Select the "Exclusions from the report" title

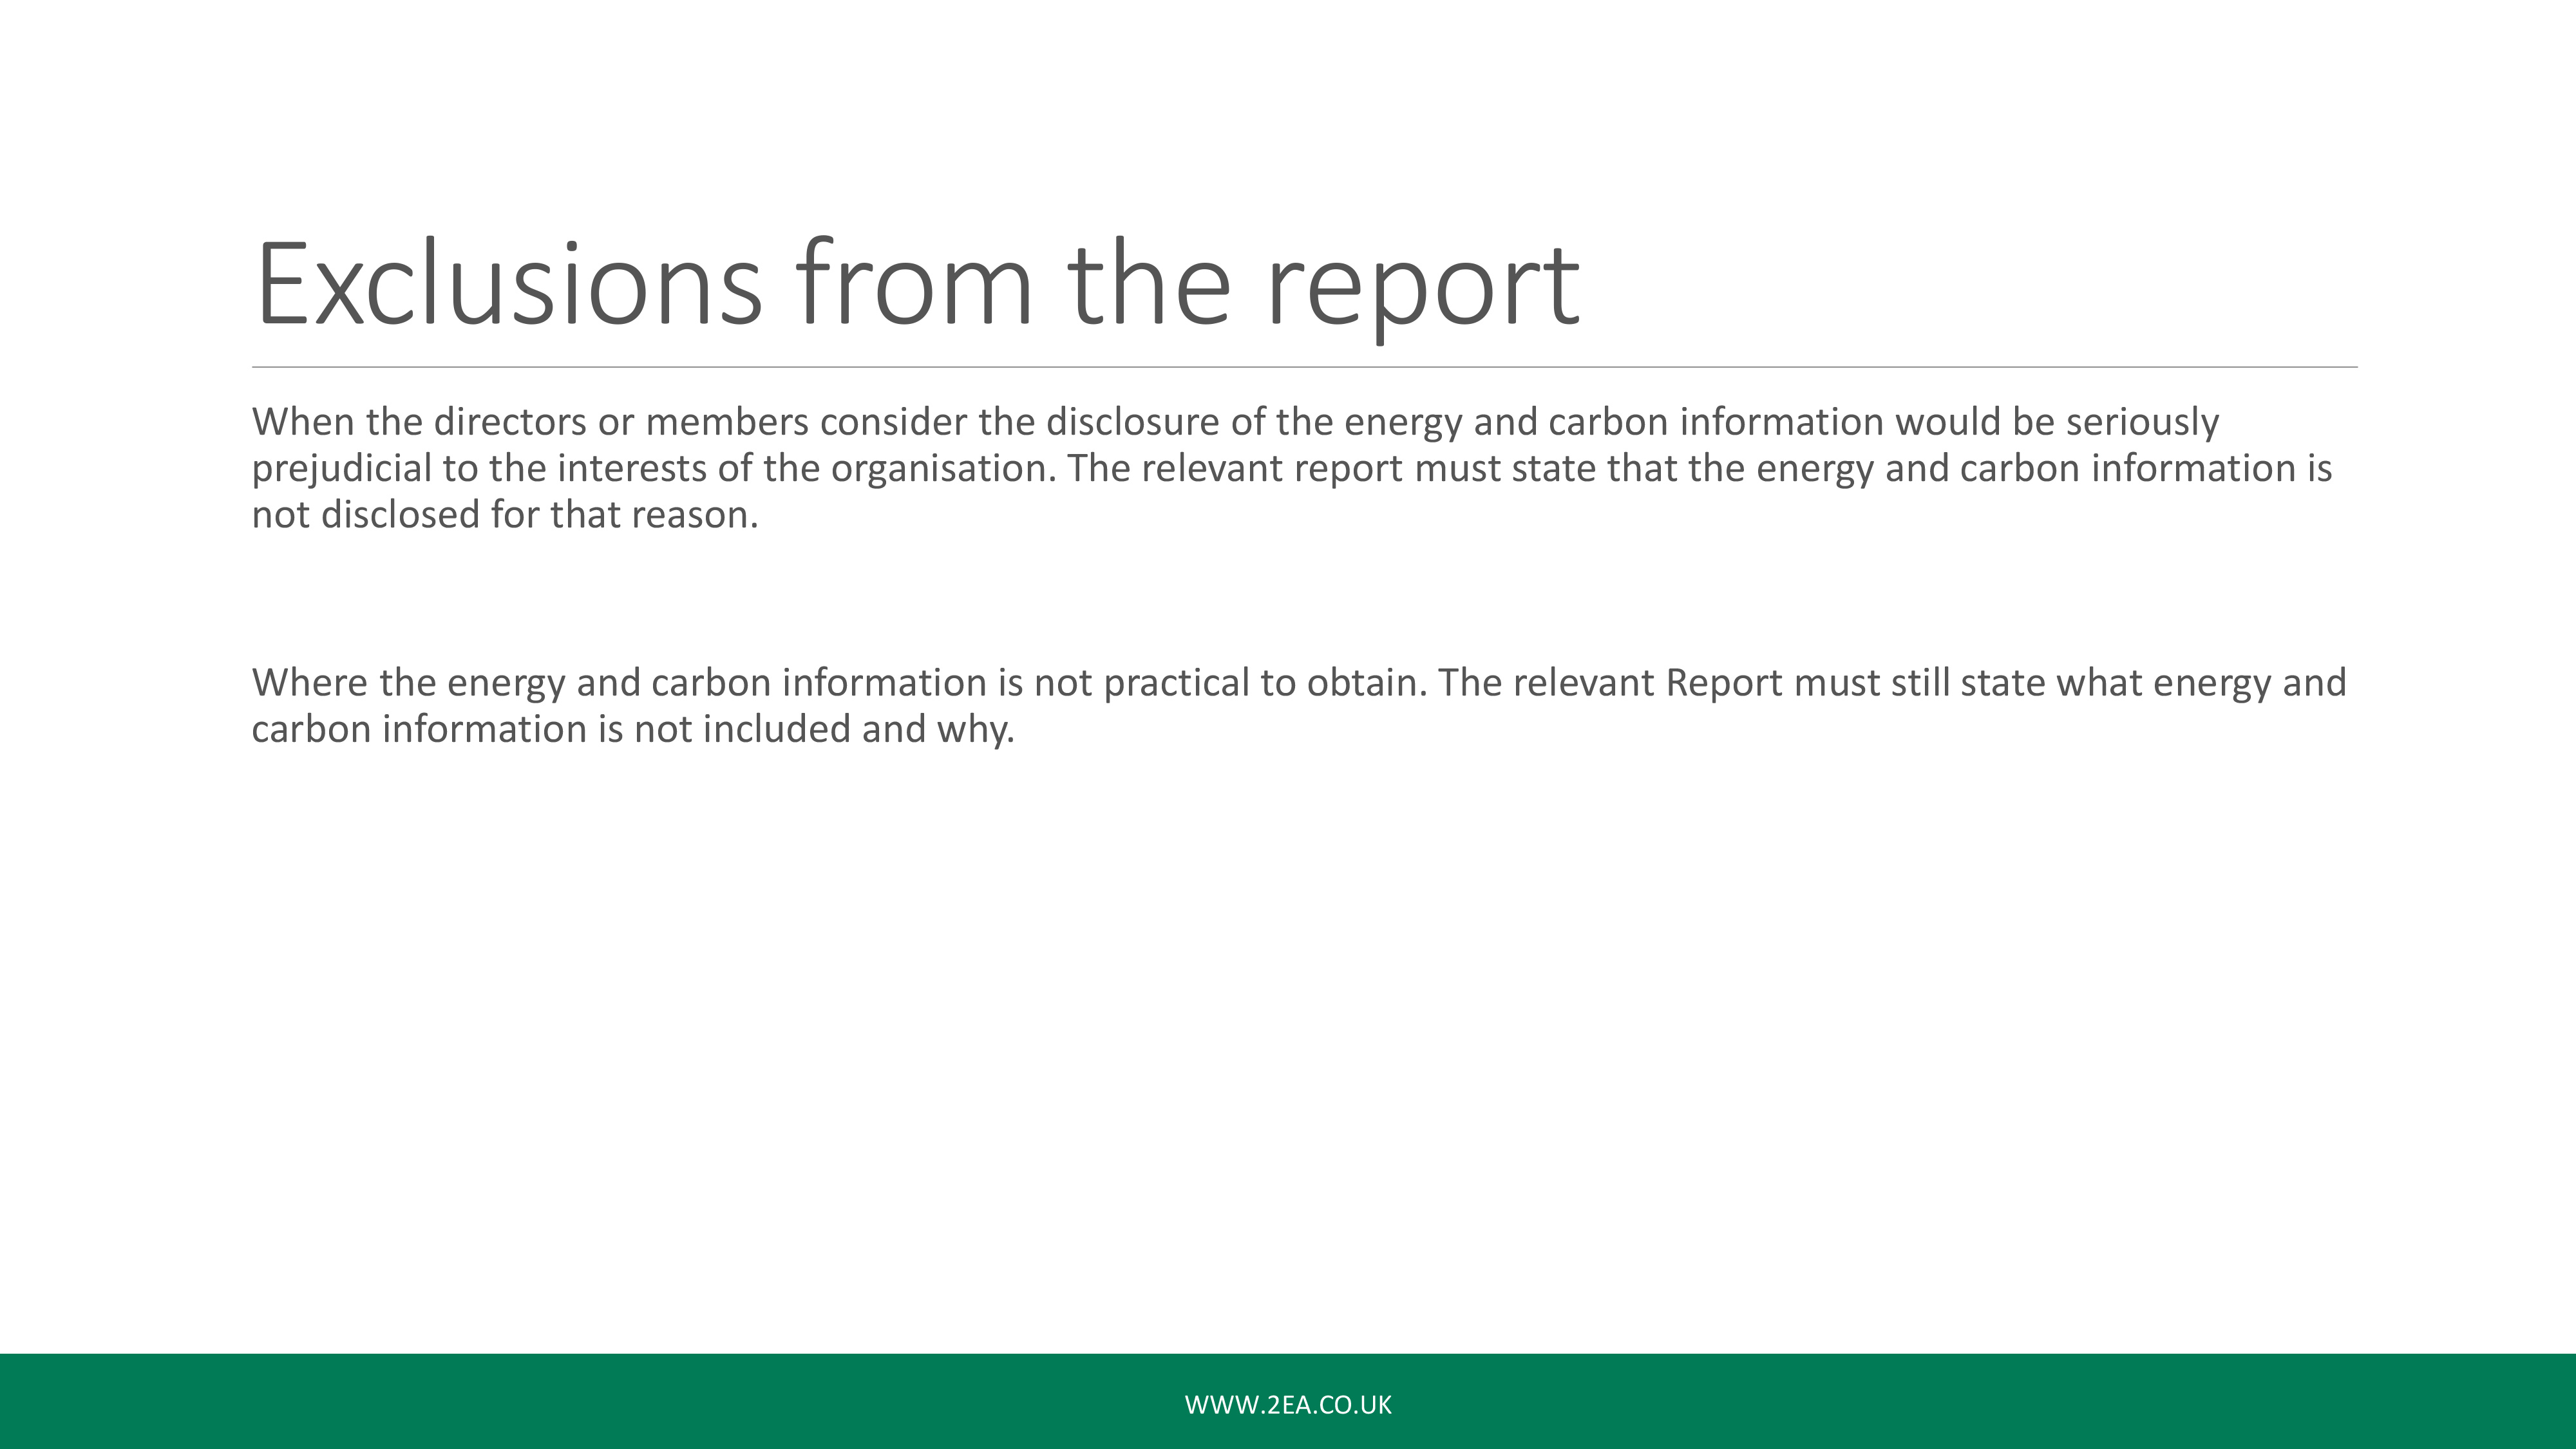pyautogui.click(x=917, y=286)
